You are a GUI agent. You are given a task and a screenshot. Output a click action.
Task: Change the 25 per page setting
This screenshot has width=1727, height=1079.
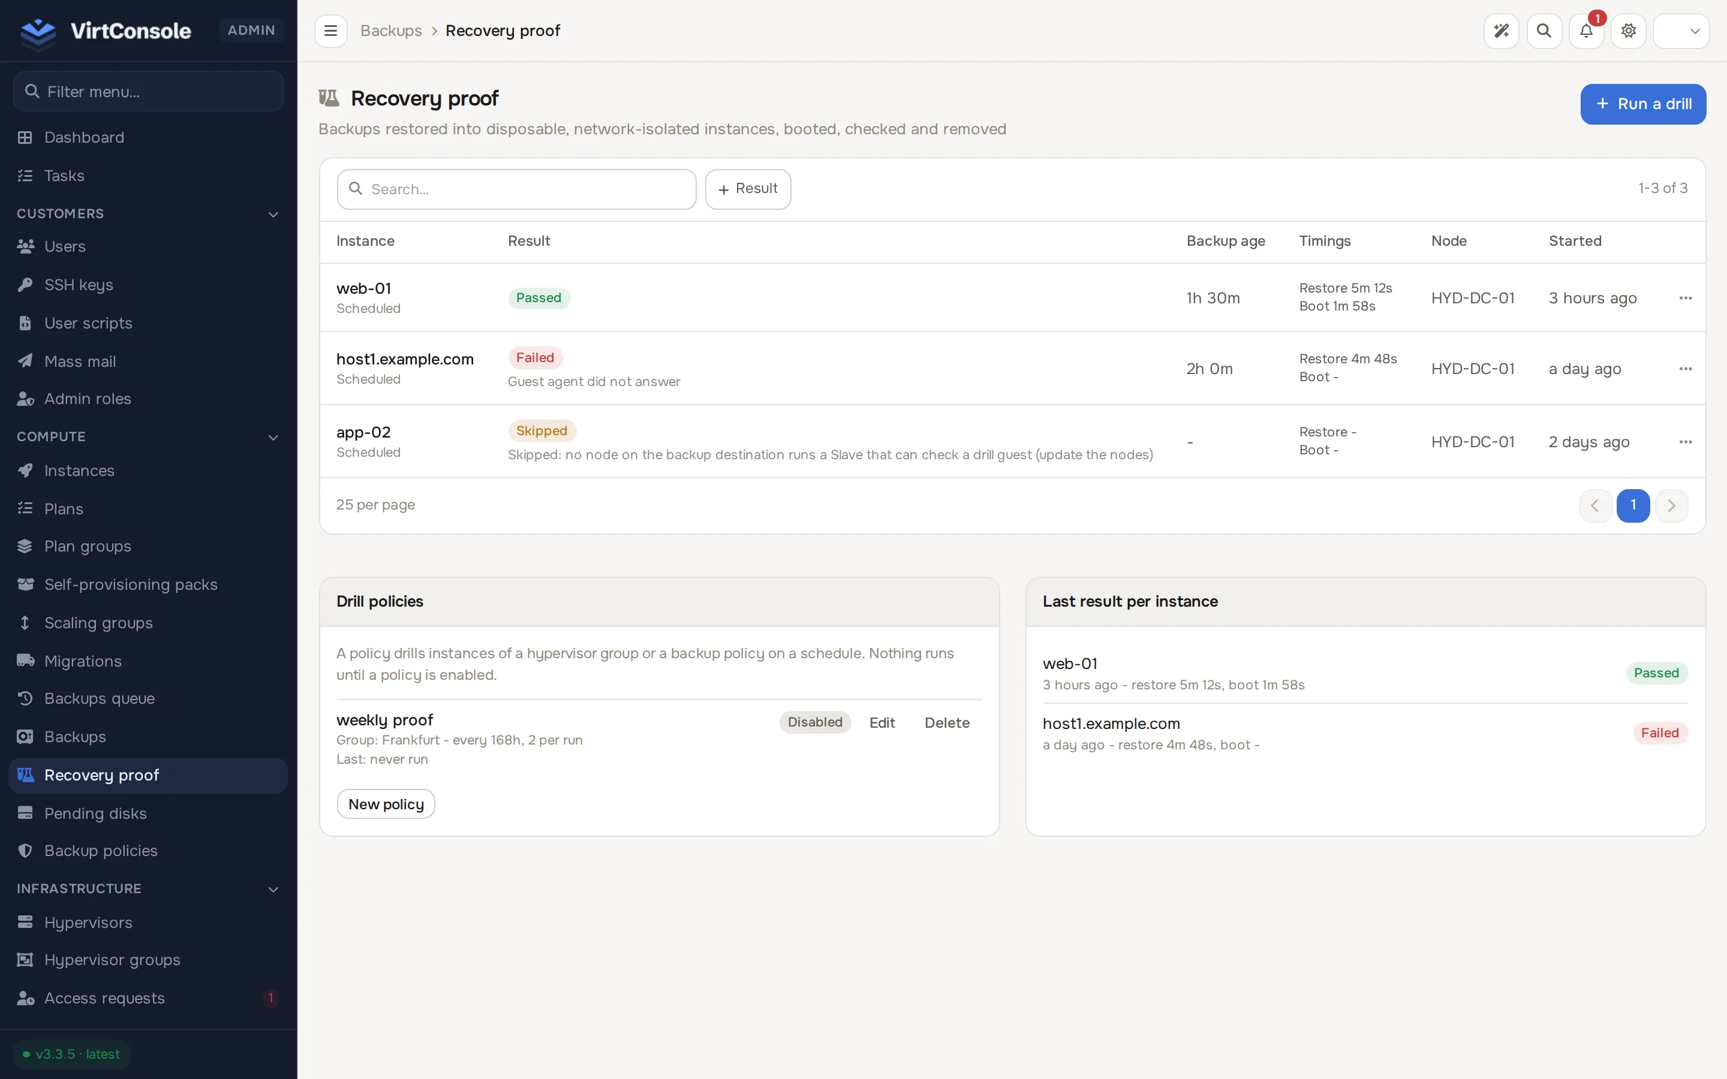coord(375,505)
